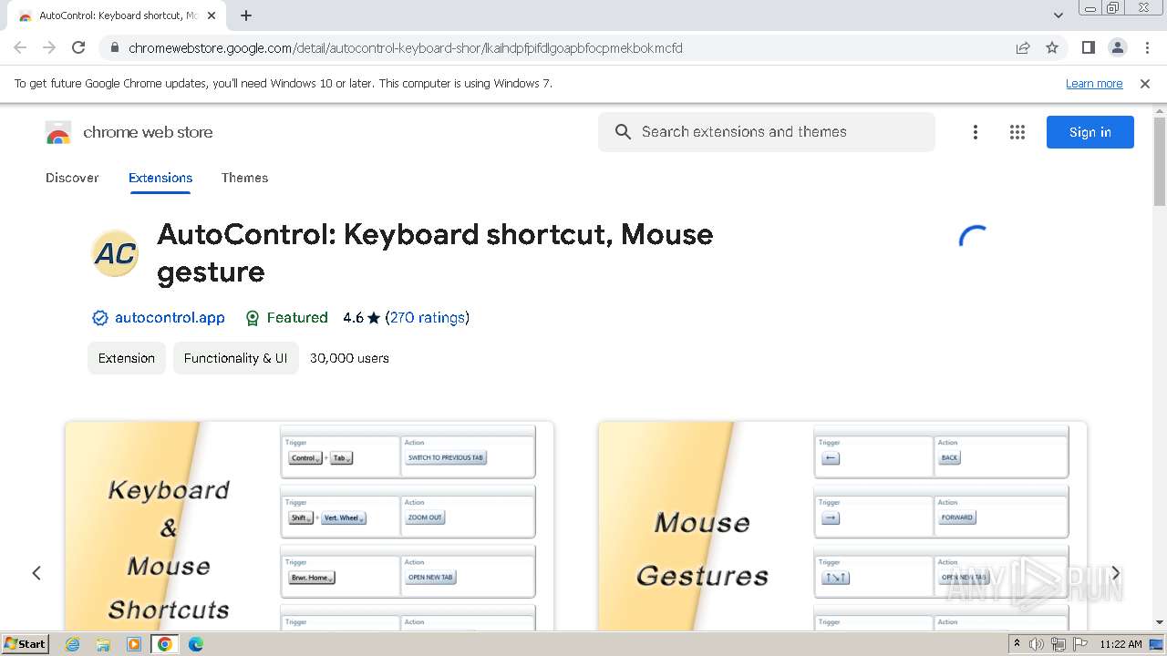Click the share page icon in address bar
Image resolution: width=1167 pixels, height=656 pixels.
1023,47
